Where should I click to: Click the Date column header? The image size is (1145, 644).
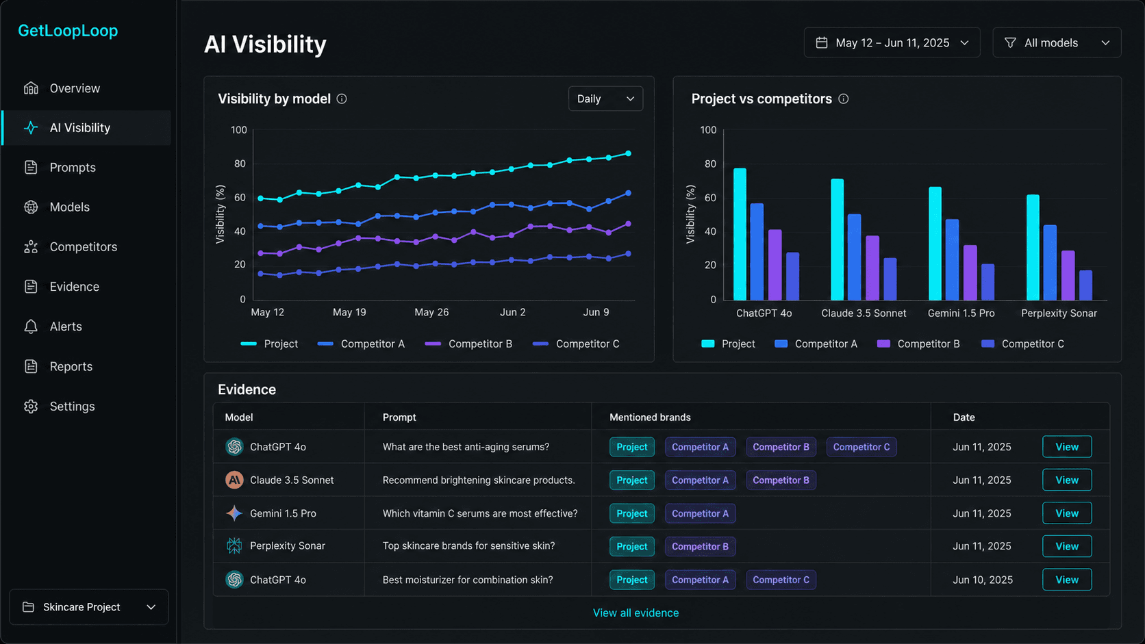tap(964, 417)
